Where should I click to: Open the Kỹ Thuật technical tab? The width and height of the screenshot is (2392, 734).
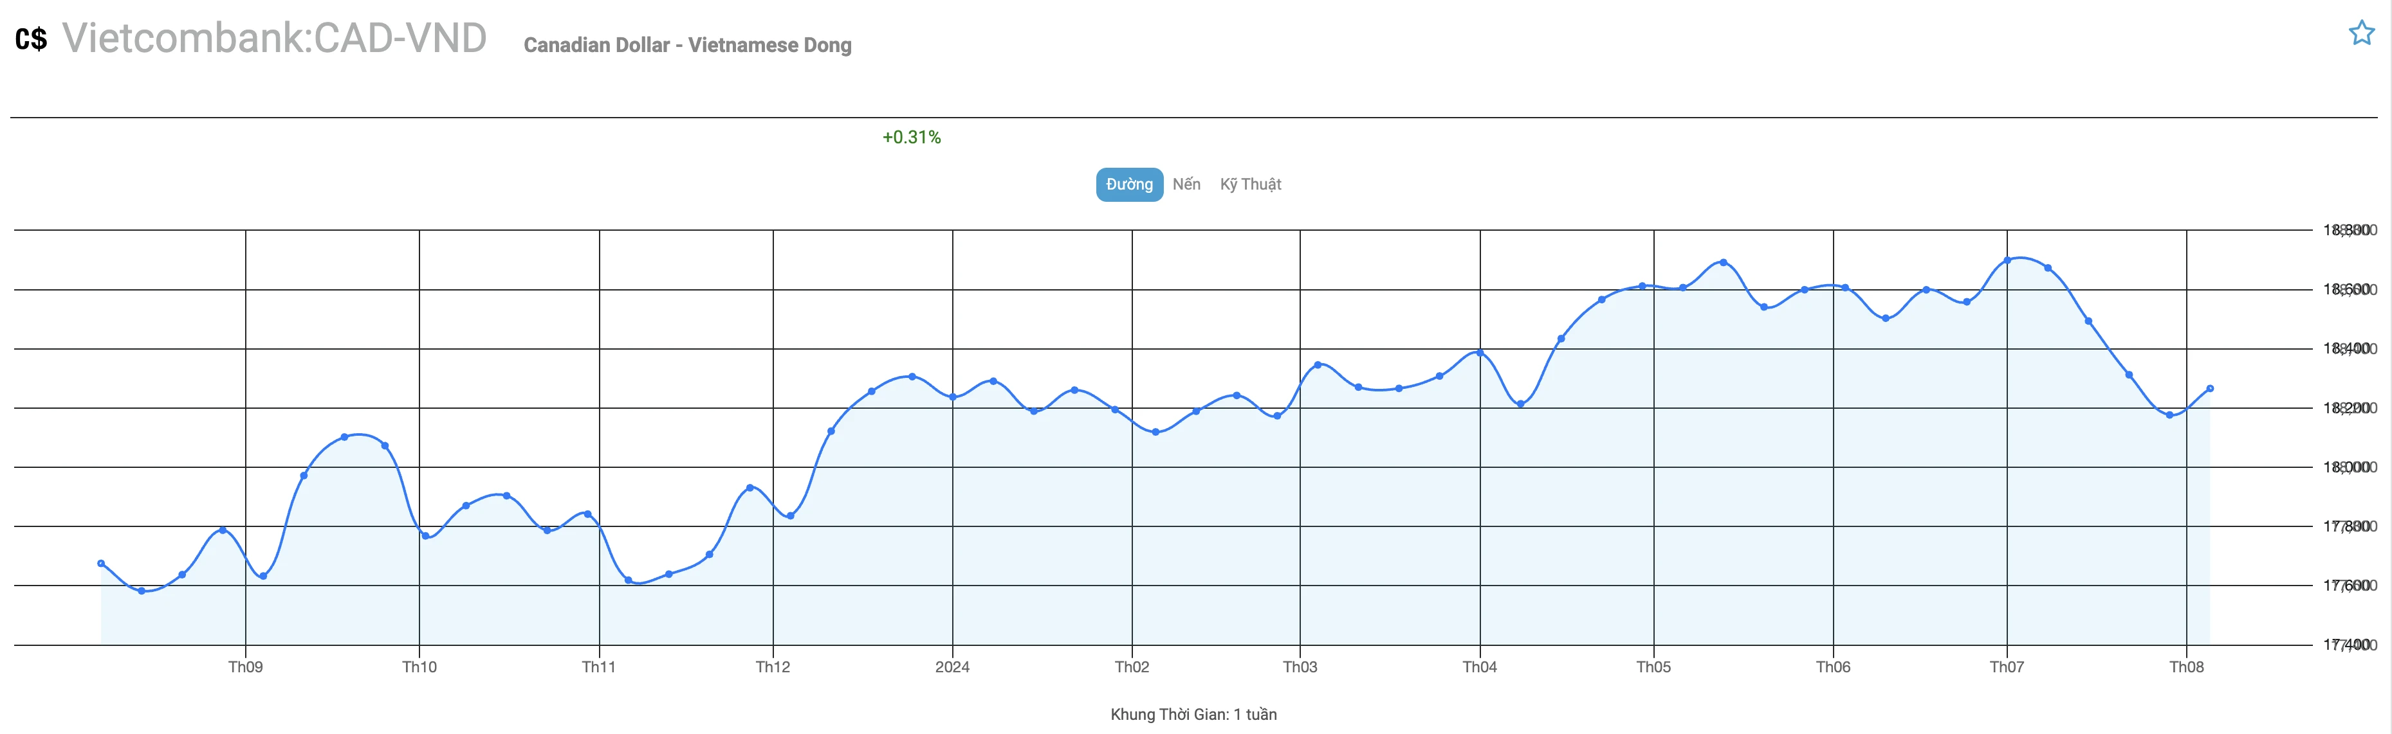click(1250, 184)
